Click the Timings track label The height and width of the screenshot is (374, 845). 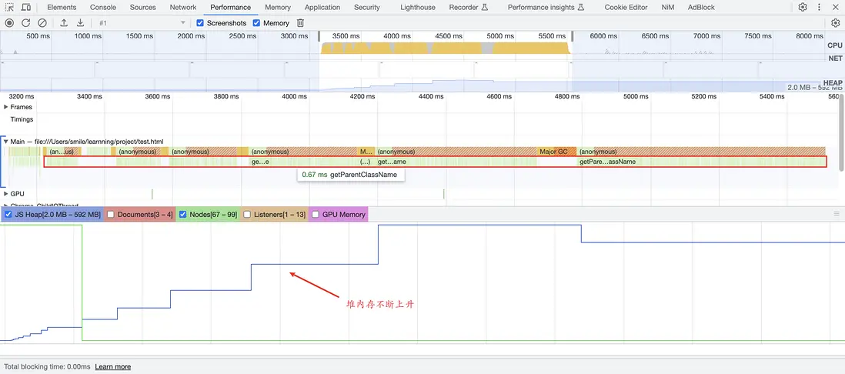(22, 119)
